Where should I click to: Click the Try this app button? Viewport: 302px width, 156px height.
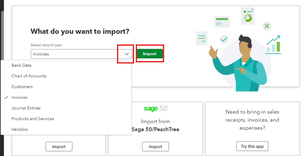coord(252,146)
